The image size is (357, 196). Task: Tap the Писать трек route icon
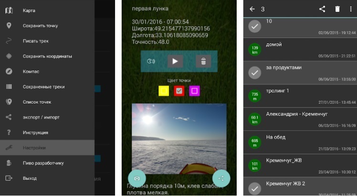click(9, 41)
